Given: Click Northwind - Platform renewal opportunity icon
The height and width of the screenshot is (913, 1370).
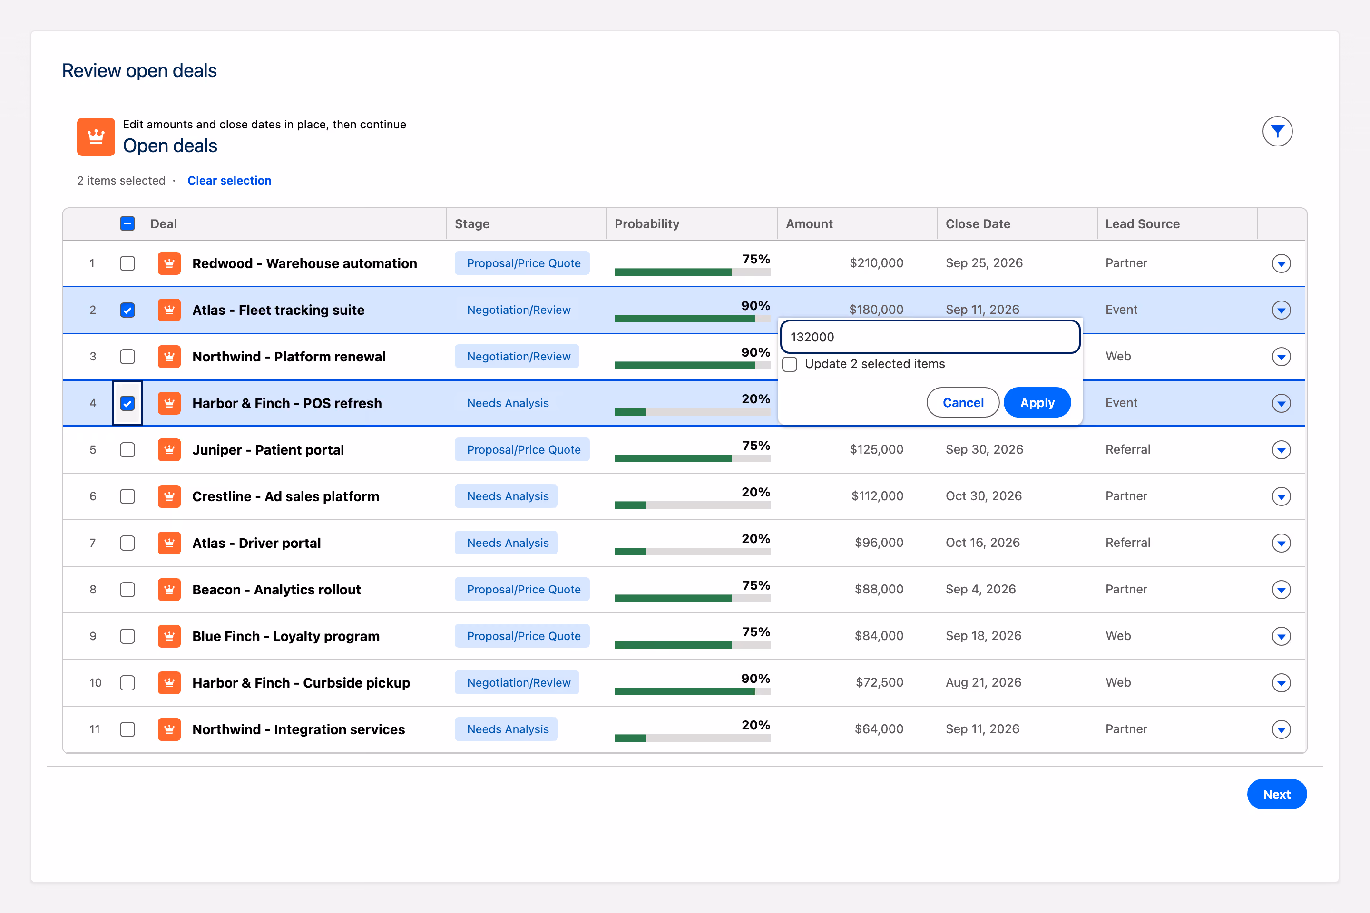Looking at the screenshot, I should (x=169, y=356).
